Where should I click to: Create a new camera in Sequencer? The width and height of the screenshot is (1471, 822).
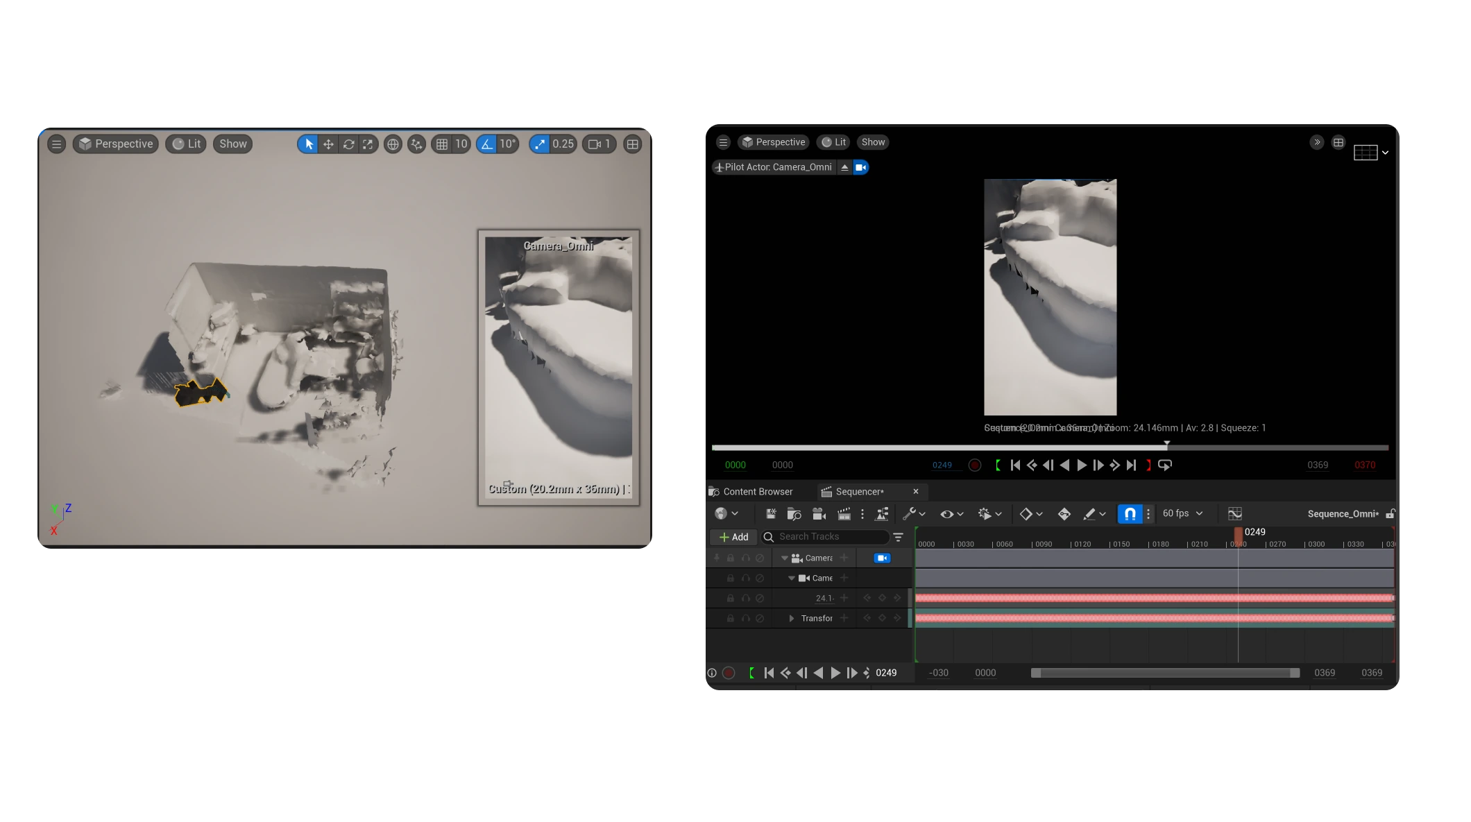[819, 514]
